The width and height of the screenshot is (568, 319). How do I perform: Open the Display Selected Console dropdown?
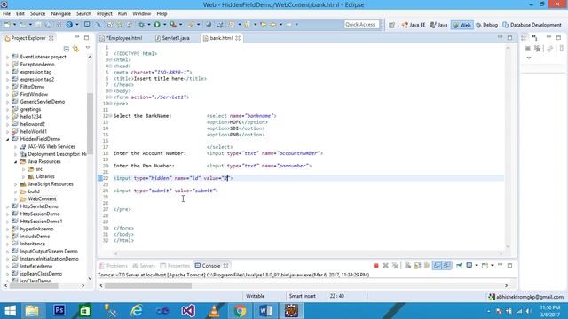(477, 266)
